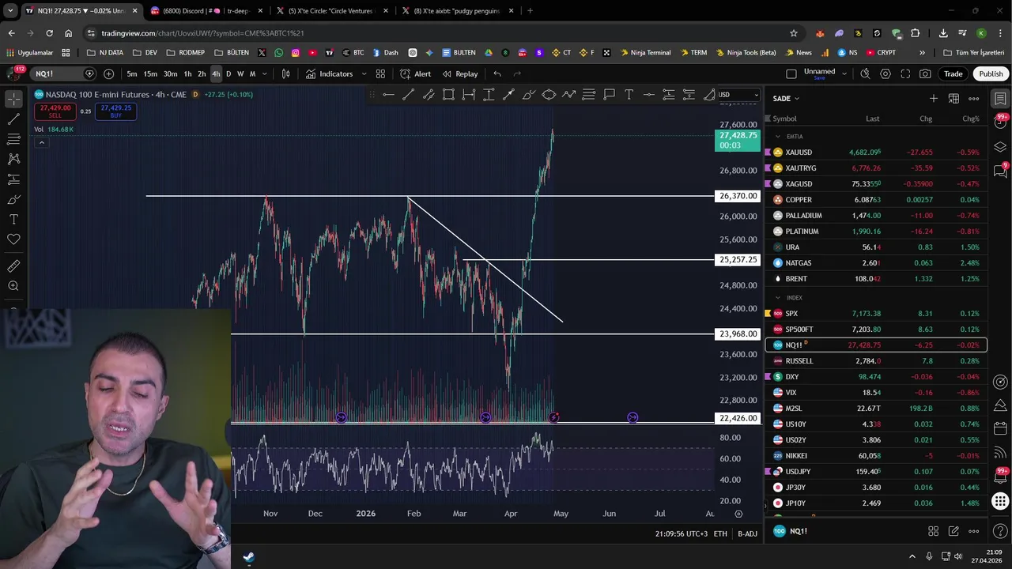Switch to the D daily timeframe
Viewport: 1012px width, 569px height.
coord(228,73)
